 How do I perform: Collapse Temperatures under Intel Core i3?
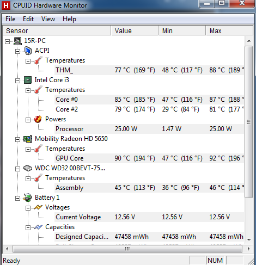28,91
